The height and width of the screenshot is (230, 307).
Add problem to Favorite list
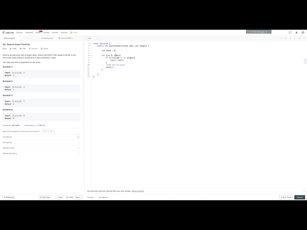[33, 48]
